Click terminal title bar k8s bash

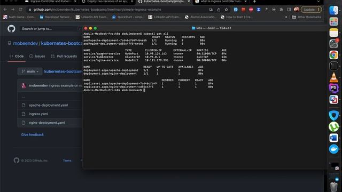point(211,28)
